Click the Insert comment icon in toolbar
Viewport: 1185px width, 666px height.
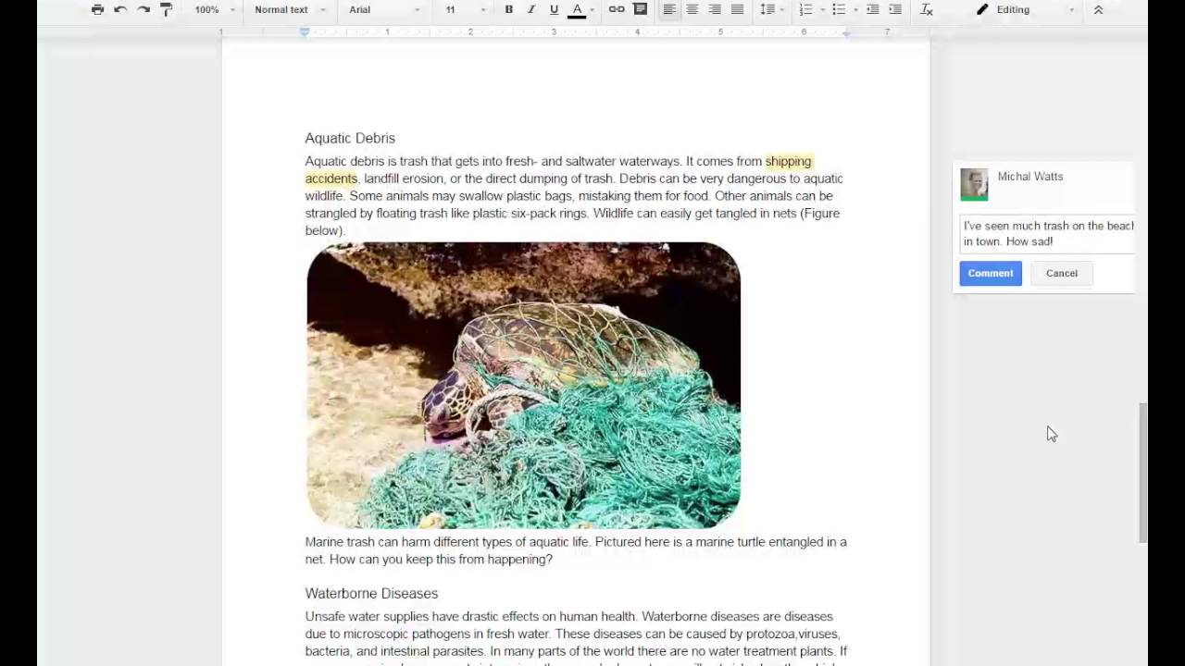(x=640, y=9)
